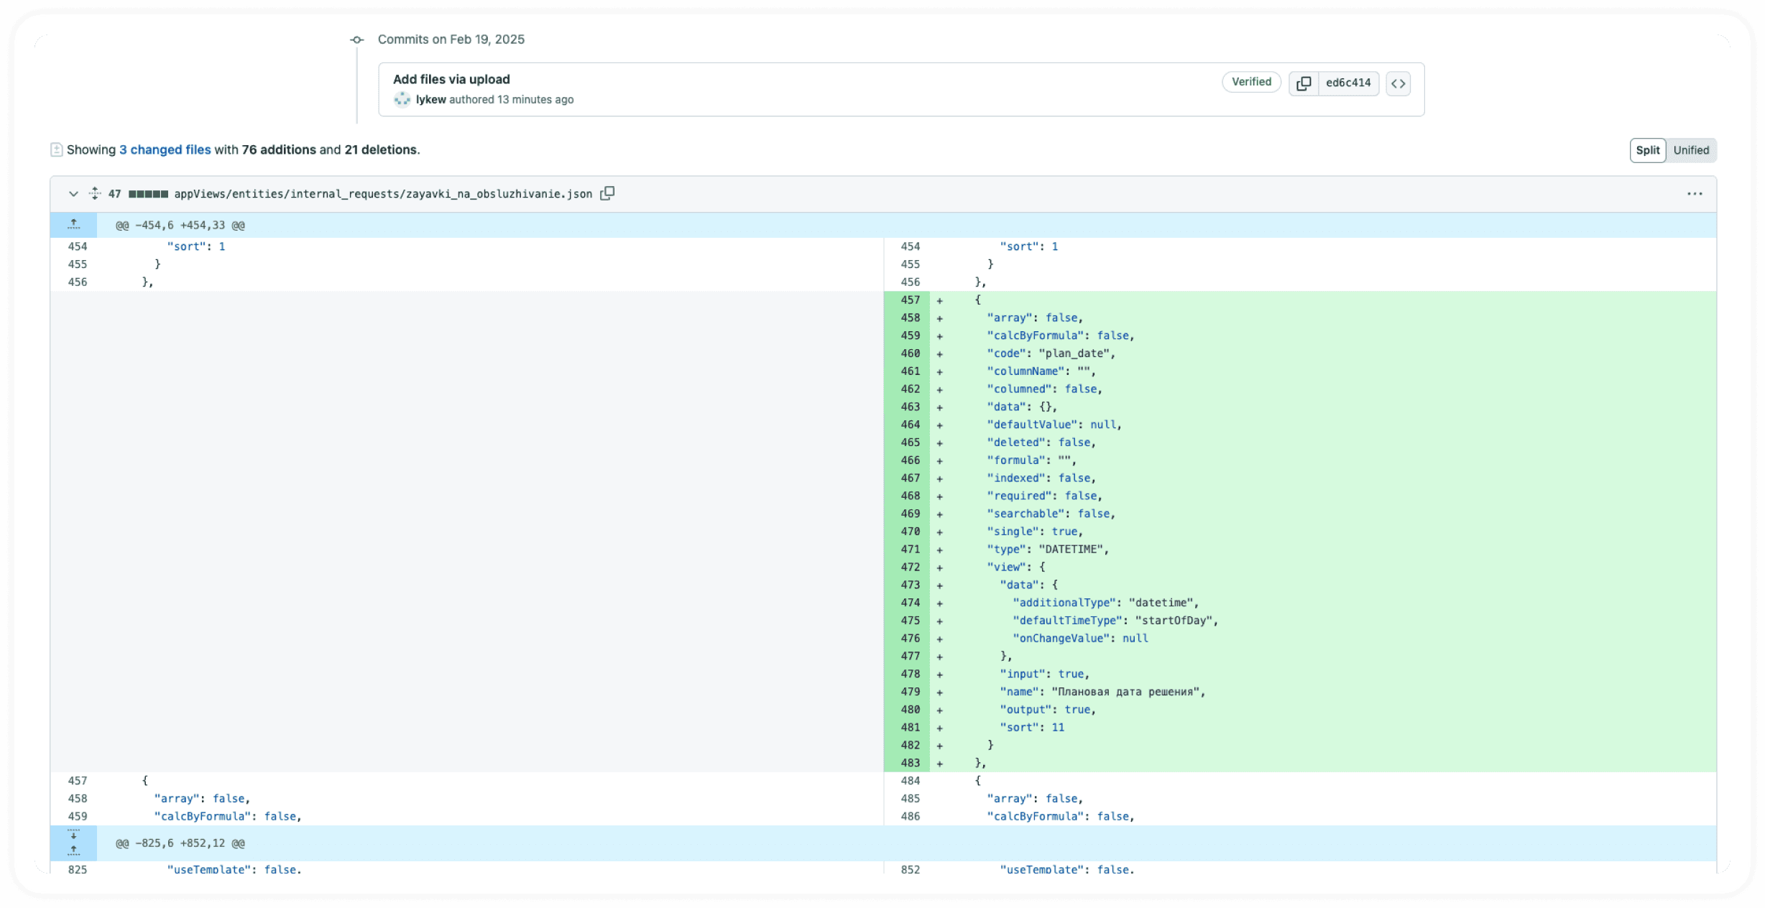Copy file path of zayavki_na_obsluzhivanie.json
The height and width of the screenshot is (908, 1765).
coord(607,193)
